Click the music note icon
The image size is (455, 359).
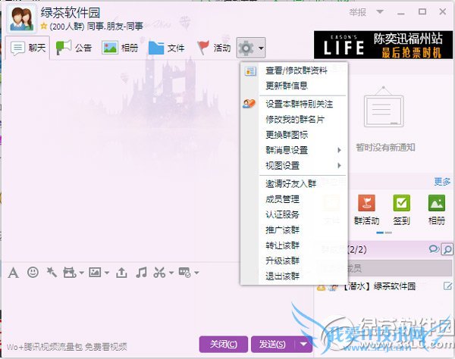[x=141, y=273]
